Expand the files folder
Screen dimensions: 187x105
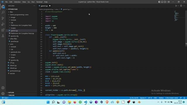click(11, 12)
